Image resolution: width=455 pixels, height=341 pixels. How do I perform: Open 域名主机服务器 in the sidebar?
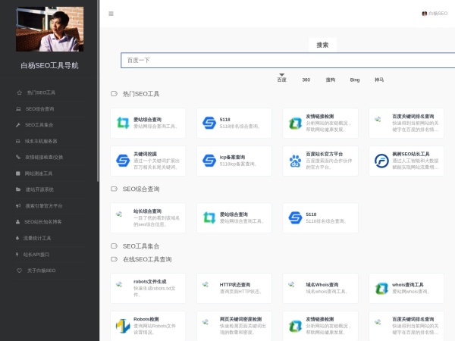tap(41, 141)
